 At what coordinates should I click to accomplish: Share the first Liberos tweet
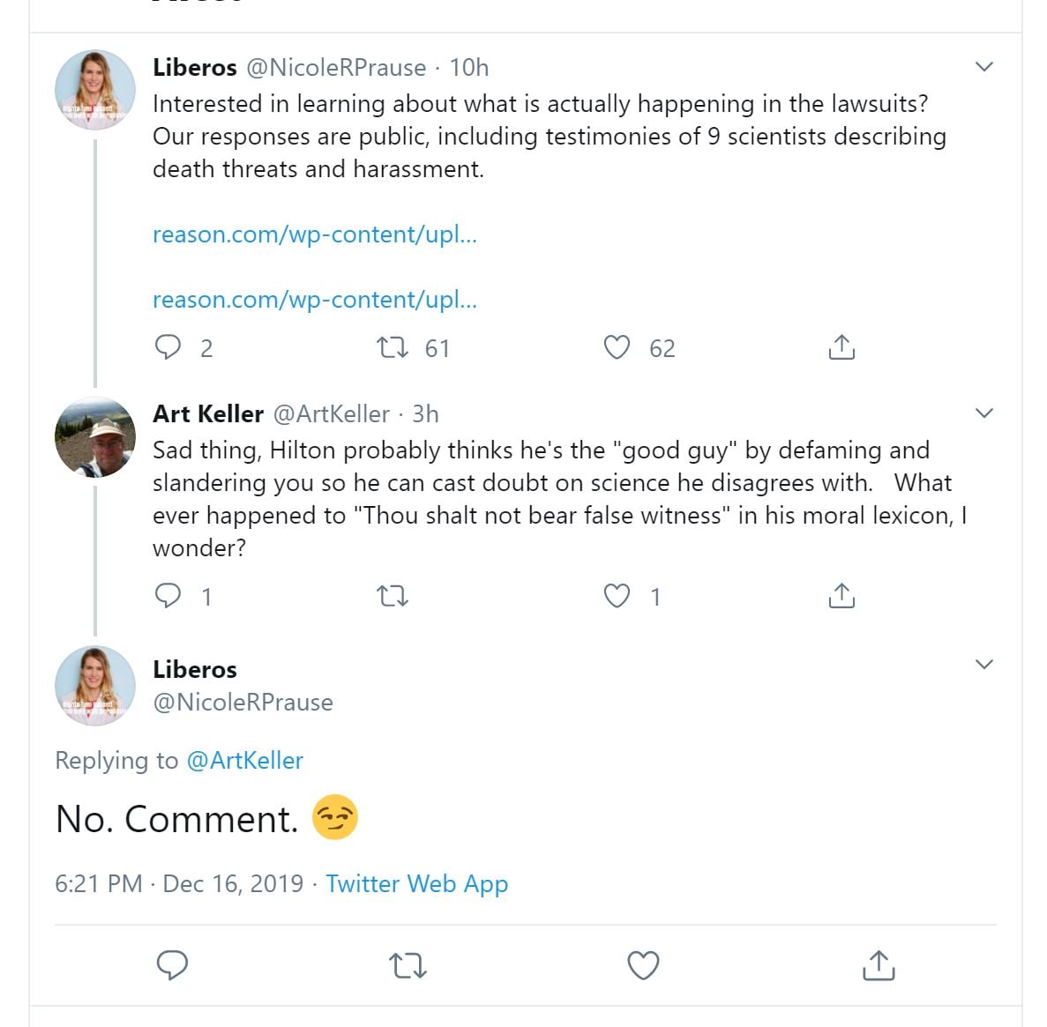point(841,348)
